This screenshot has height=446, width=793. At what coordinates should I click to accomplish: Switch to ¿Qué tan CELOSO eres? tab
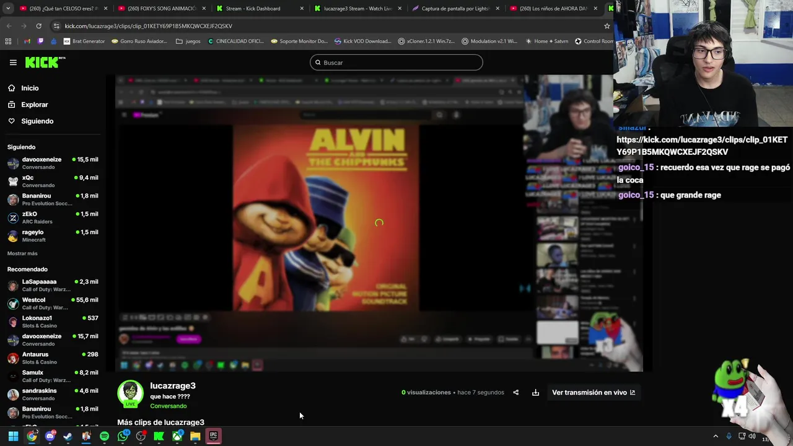click(x=63, y=9)
